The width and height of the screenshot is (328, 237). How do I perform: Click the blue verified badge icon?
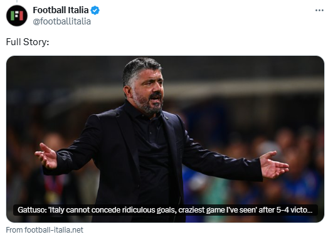pyautogui.click(x=95, y=10)
